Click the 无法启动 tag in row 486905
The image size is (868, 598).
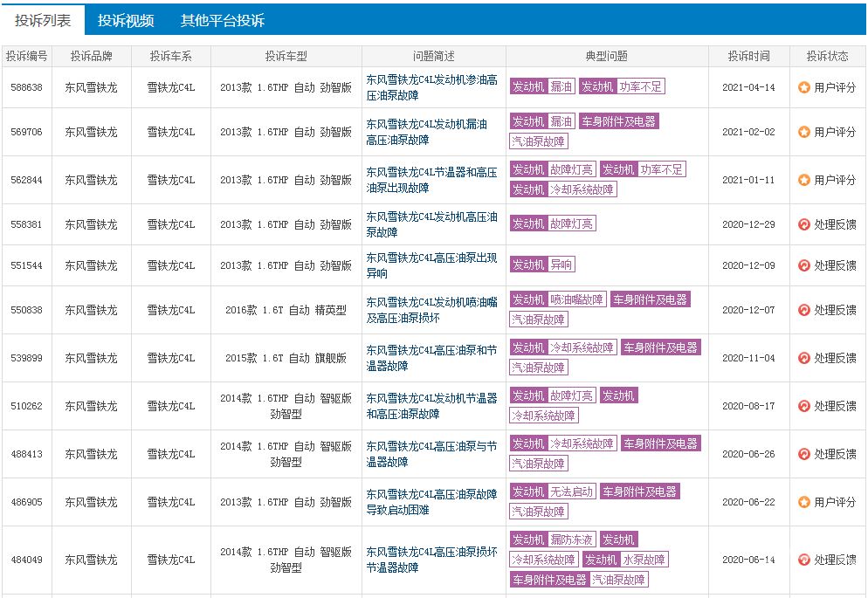coord(571,491)
